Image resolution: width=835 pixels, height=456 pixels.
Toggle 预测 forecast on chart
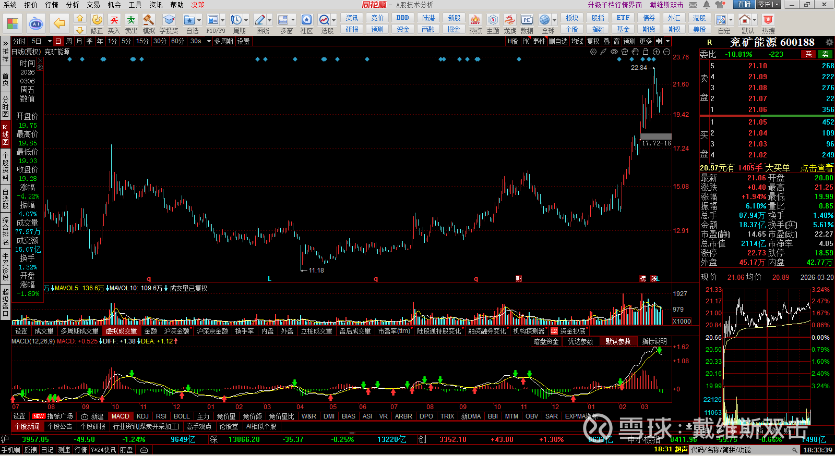pos(629,41)
